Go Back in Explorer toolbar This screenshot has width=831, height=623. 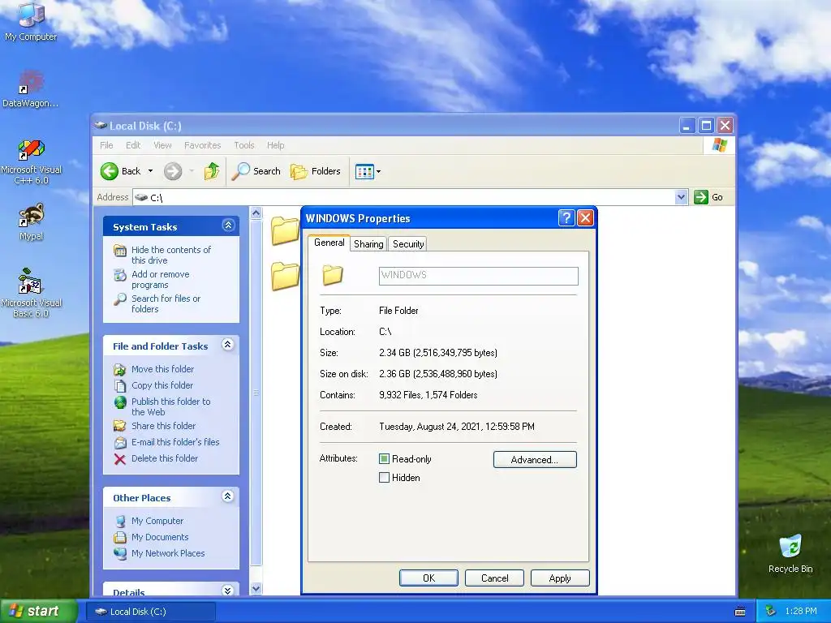[122, 171]
